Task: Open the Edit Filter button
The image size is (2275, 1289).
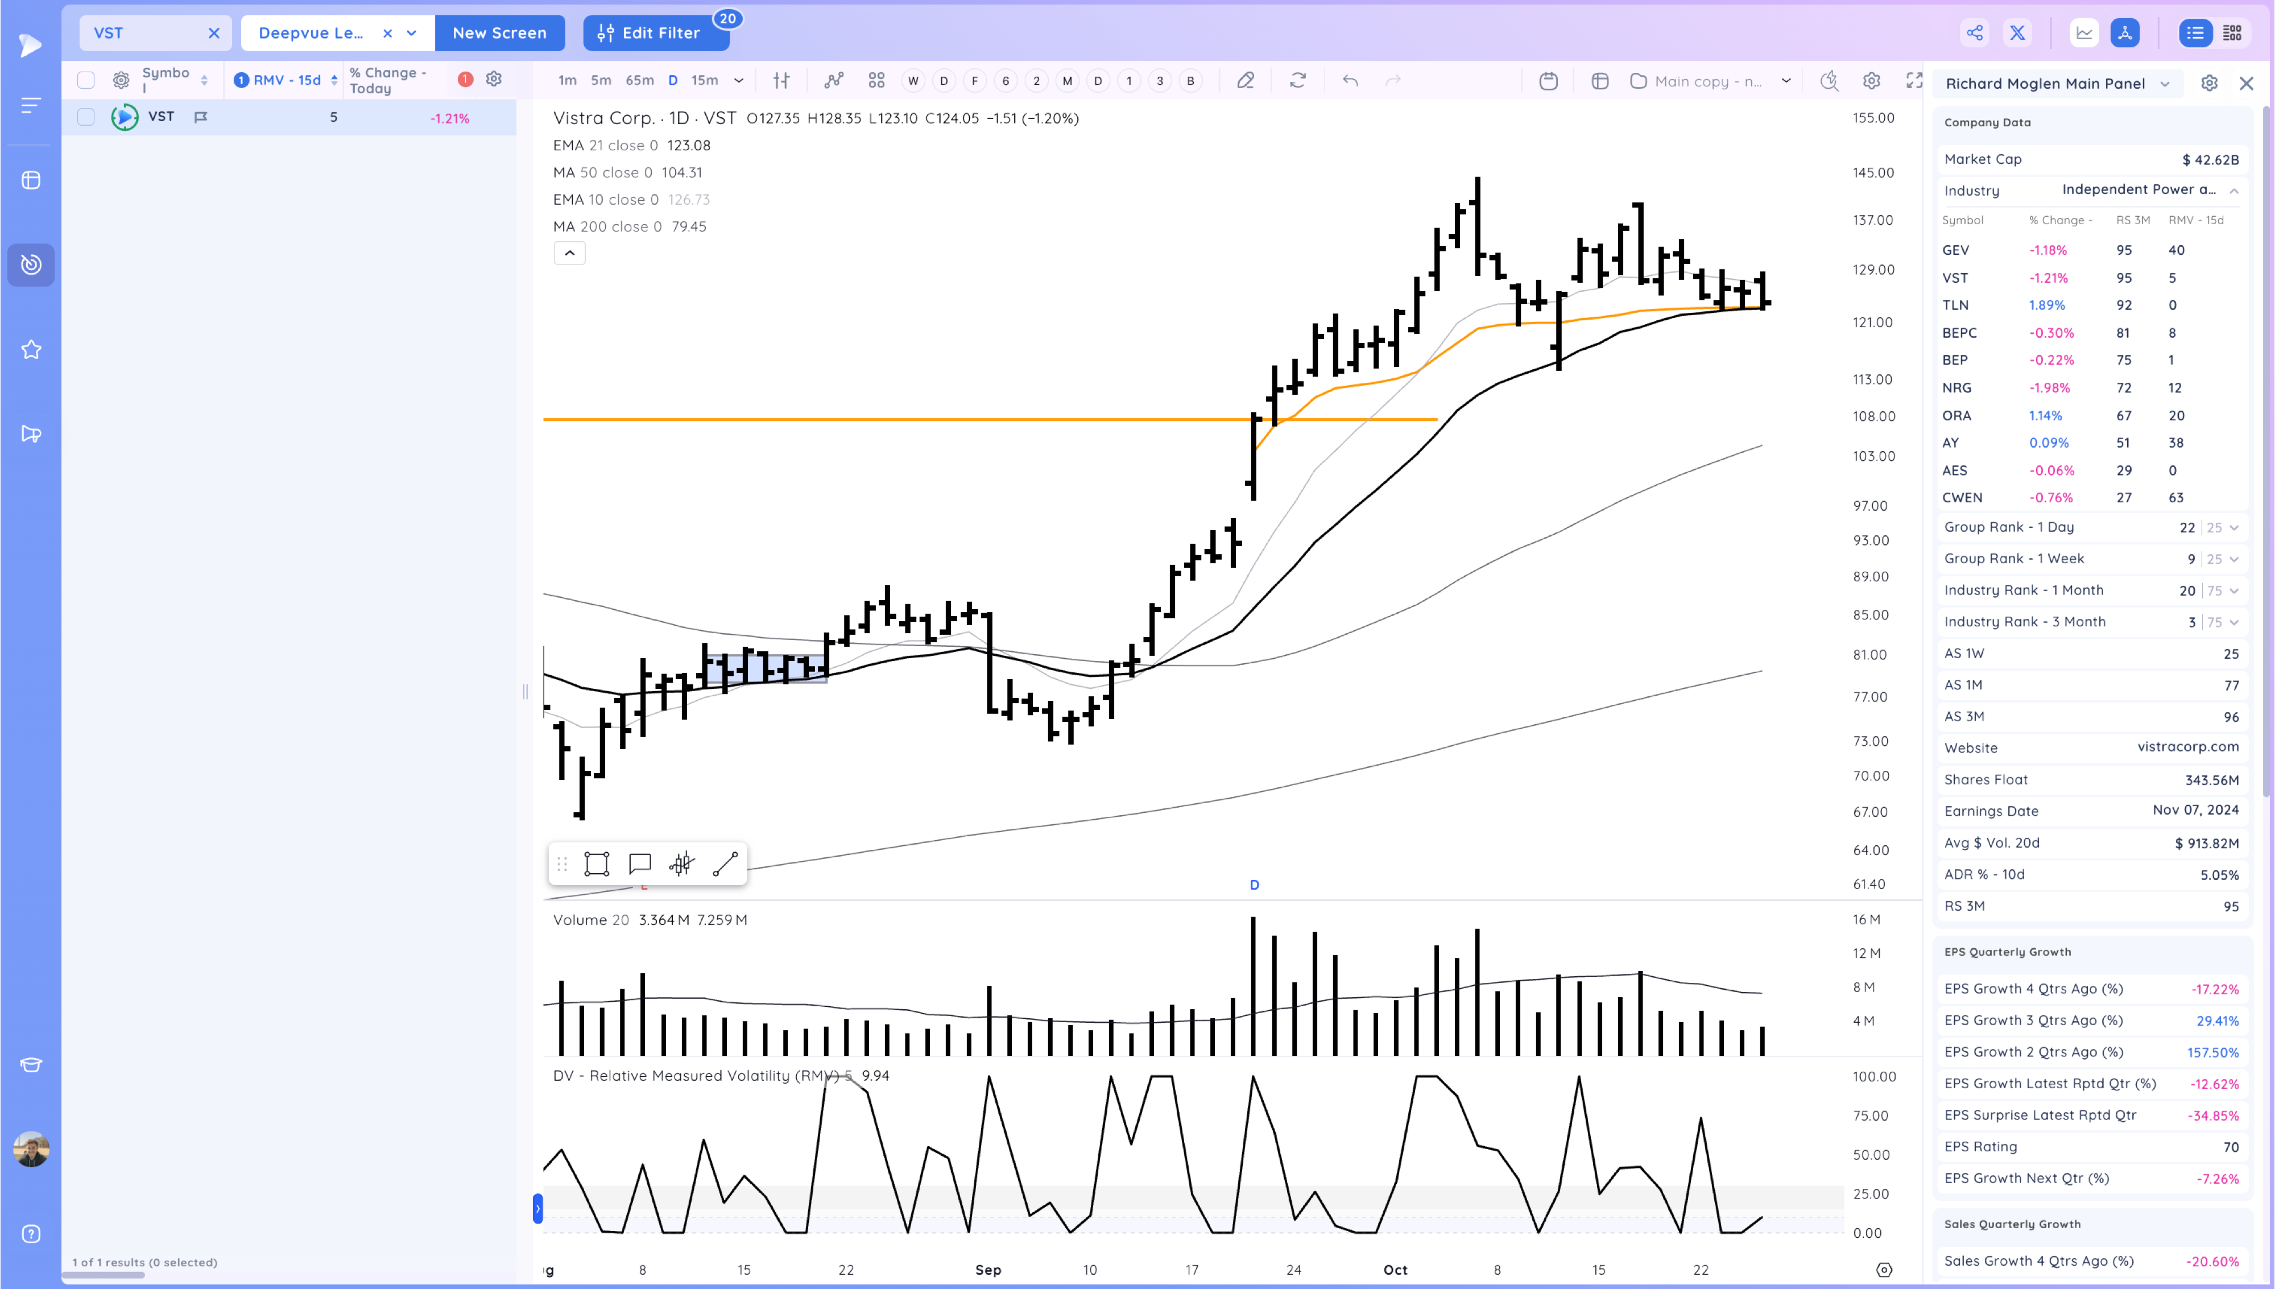Action: coord(655,33)
